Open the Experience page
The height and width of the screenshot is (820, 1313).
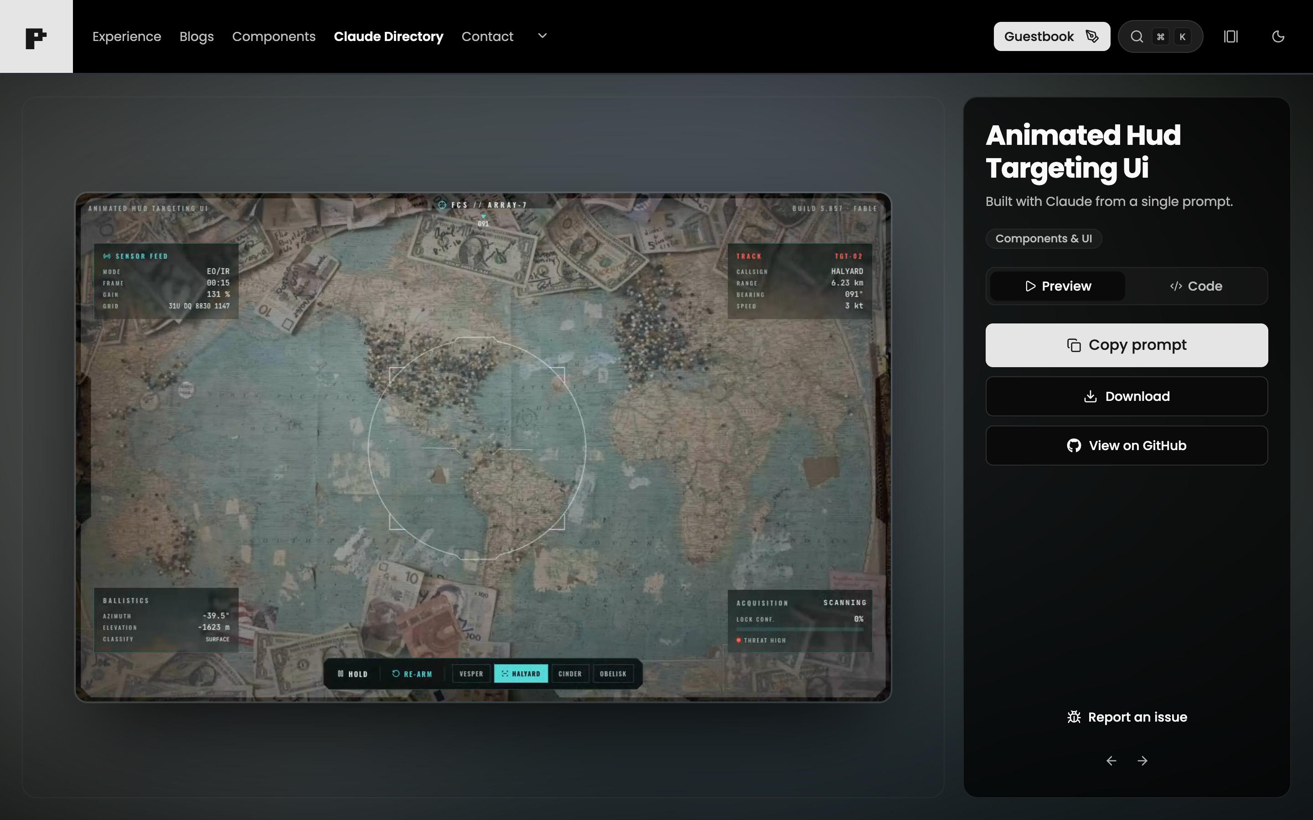pyautogui.click(x=126, y=36)
